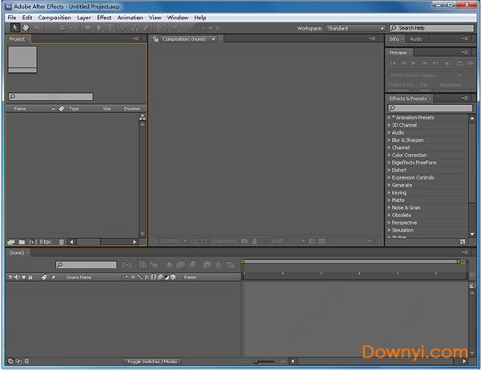
Task: Click the timeline video eye column switch
Action: [x=10, y=277]
